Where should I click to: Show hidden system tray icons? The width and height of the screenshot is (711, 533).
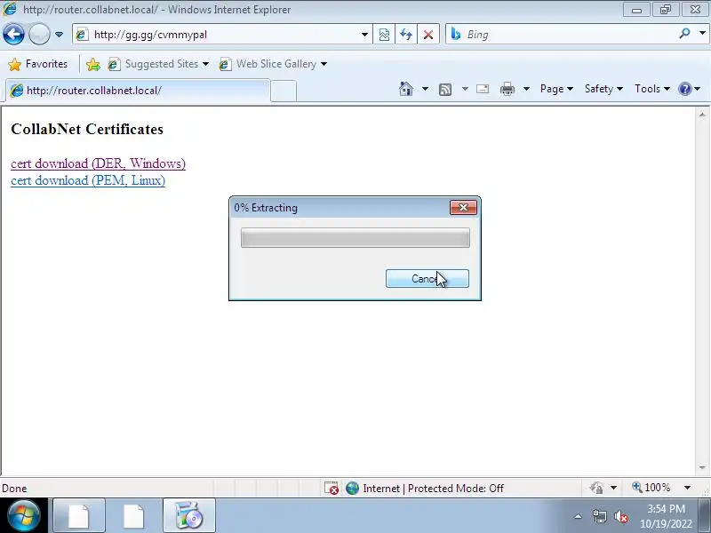pos(579,516)
